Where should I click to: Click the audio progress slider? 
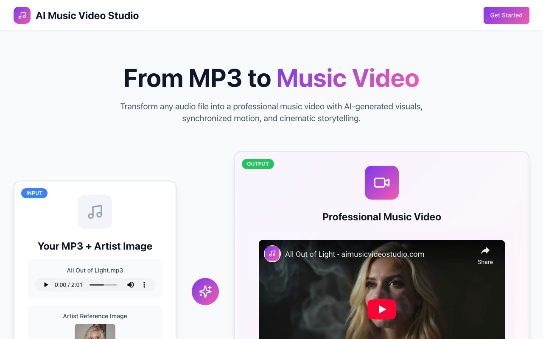[103, 285]
